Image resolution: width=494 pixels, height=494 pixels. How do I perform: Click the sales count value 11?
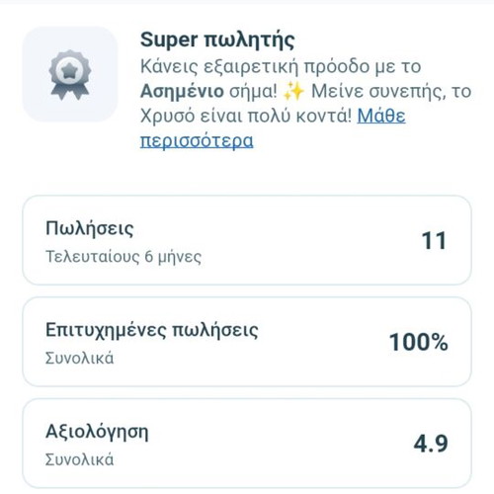click(434, 240)
